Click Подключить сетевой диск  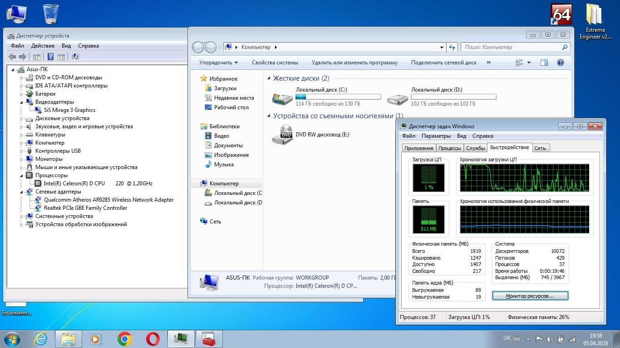444,63
